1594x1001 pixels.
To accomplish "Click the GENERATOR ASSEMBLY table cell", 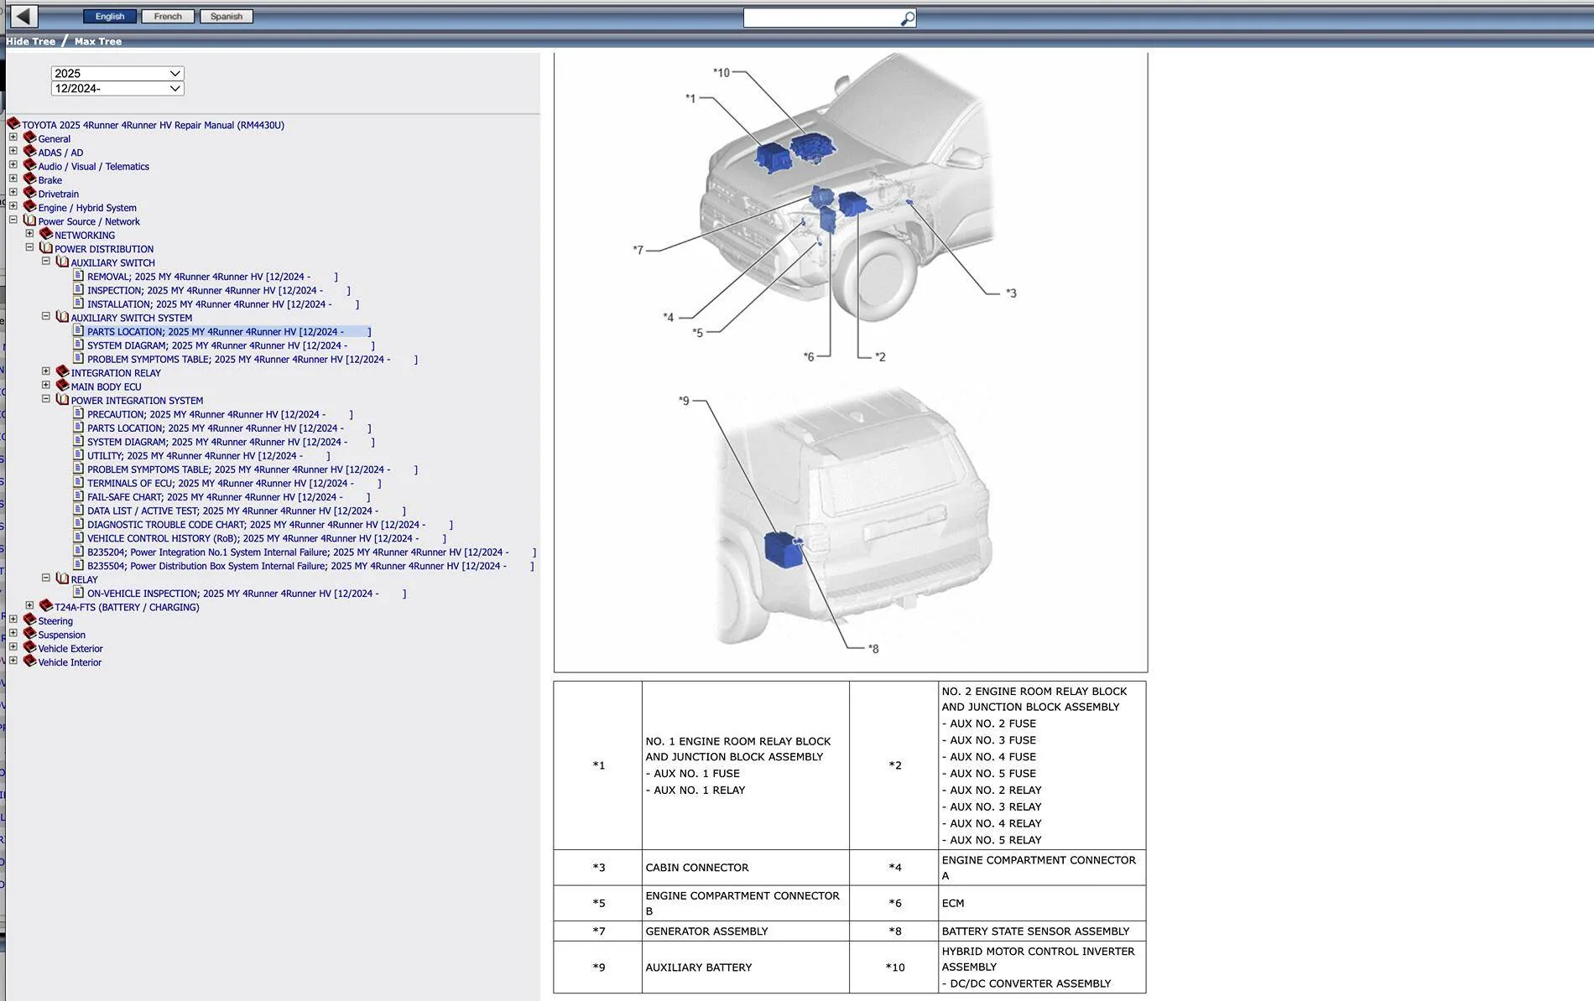I will [746, 931].
